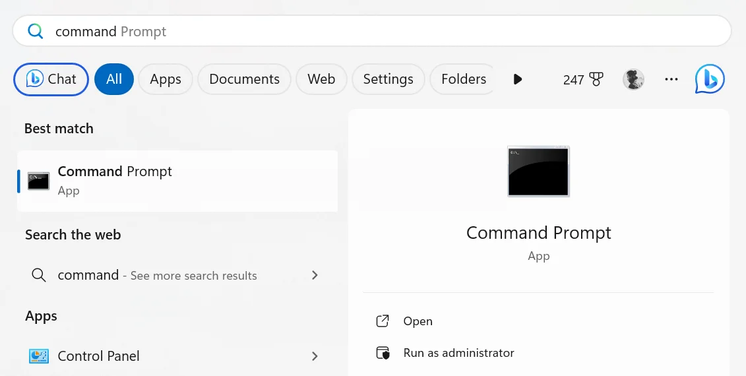Open Command Prompt best match result
The height and width of the screenshot is (376, 746).
coord(177,181)
